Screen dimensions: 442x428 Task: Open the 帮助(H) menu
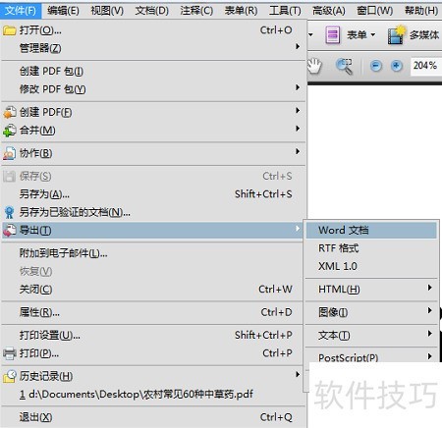tap(421, 11)
